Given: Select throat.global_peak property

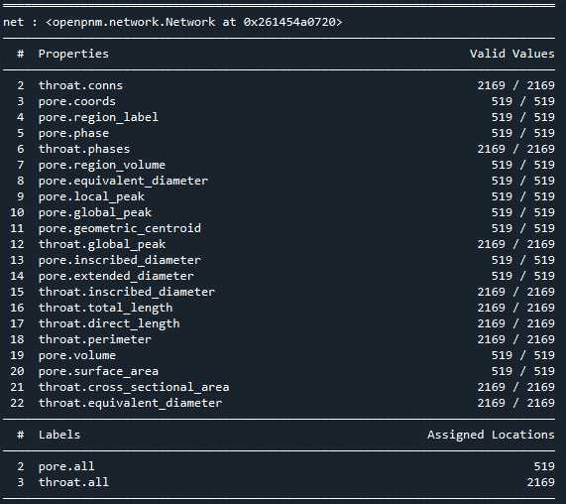Looking at the screenshot, I should (x=102, y=245).
